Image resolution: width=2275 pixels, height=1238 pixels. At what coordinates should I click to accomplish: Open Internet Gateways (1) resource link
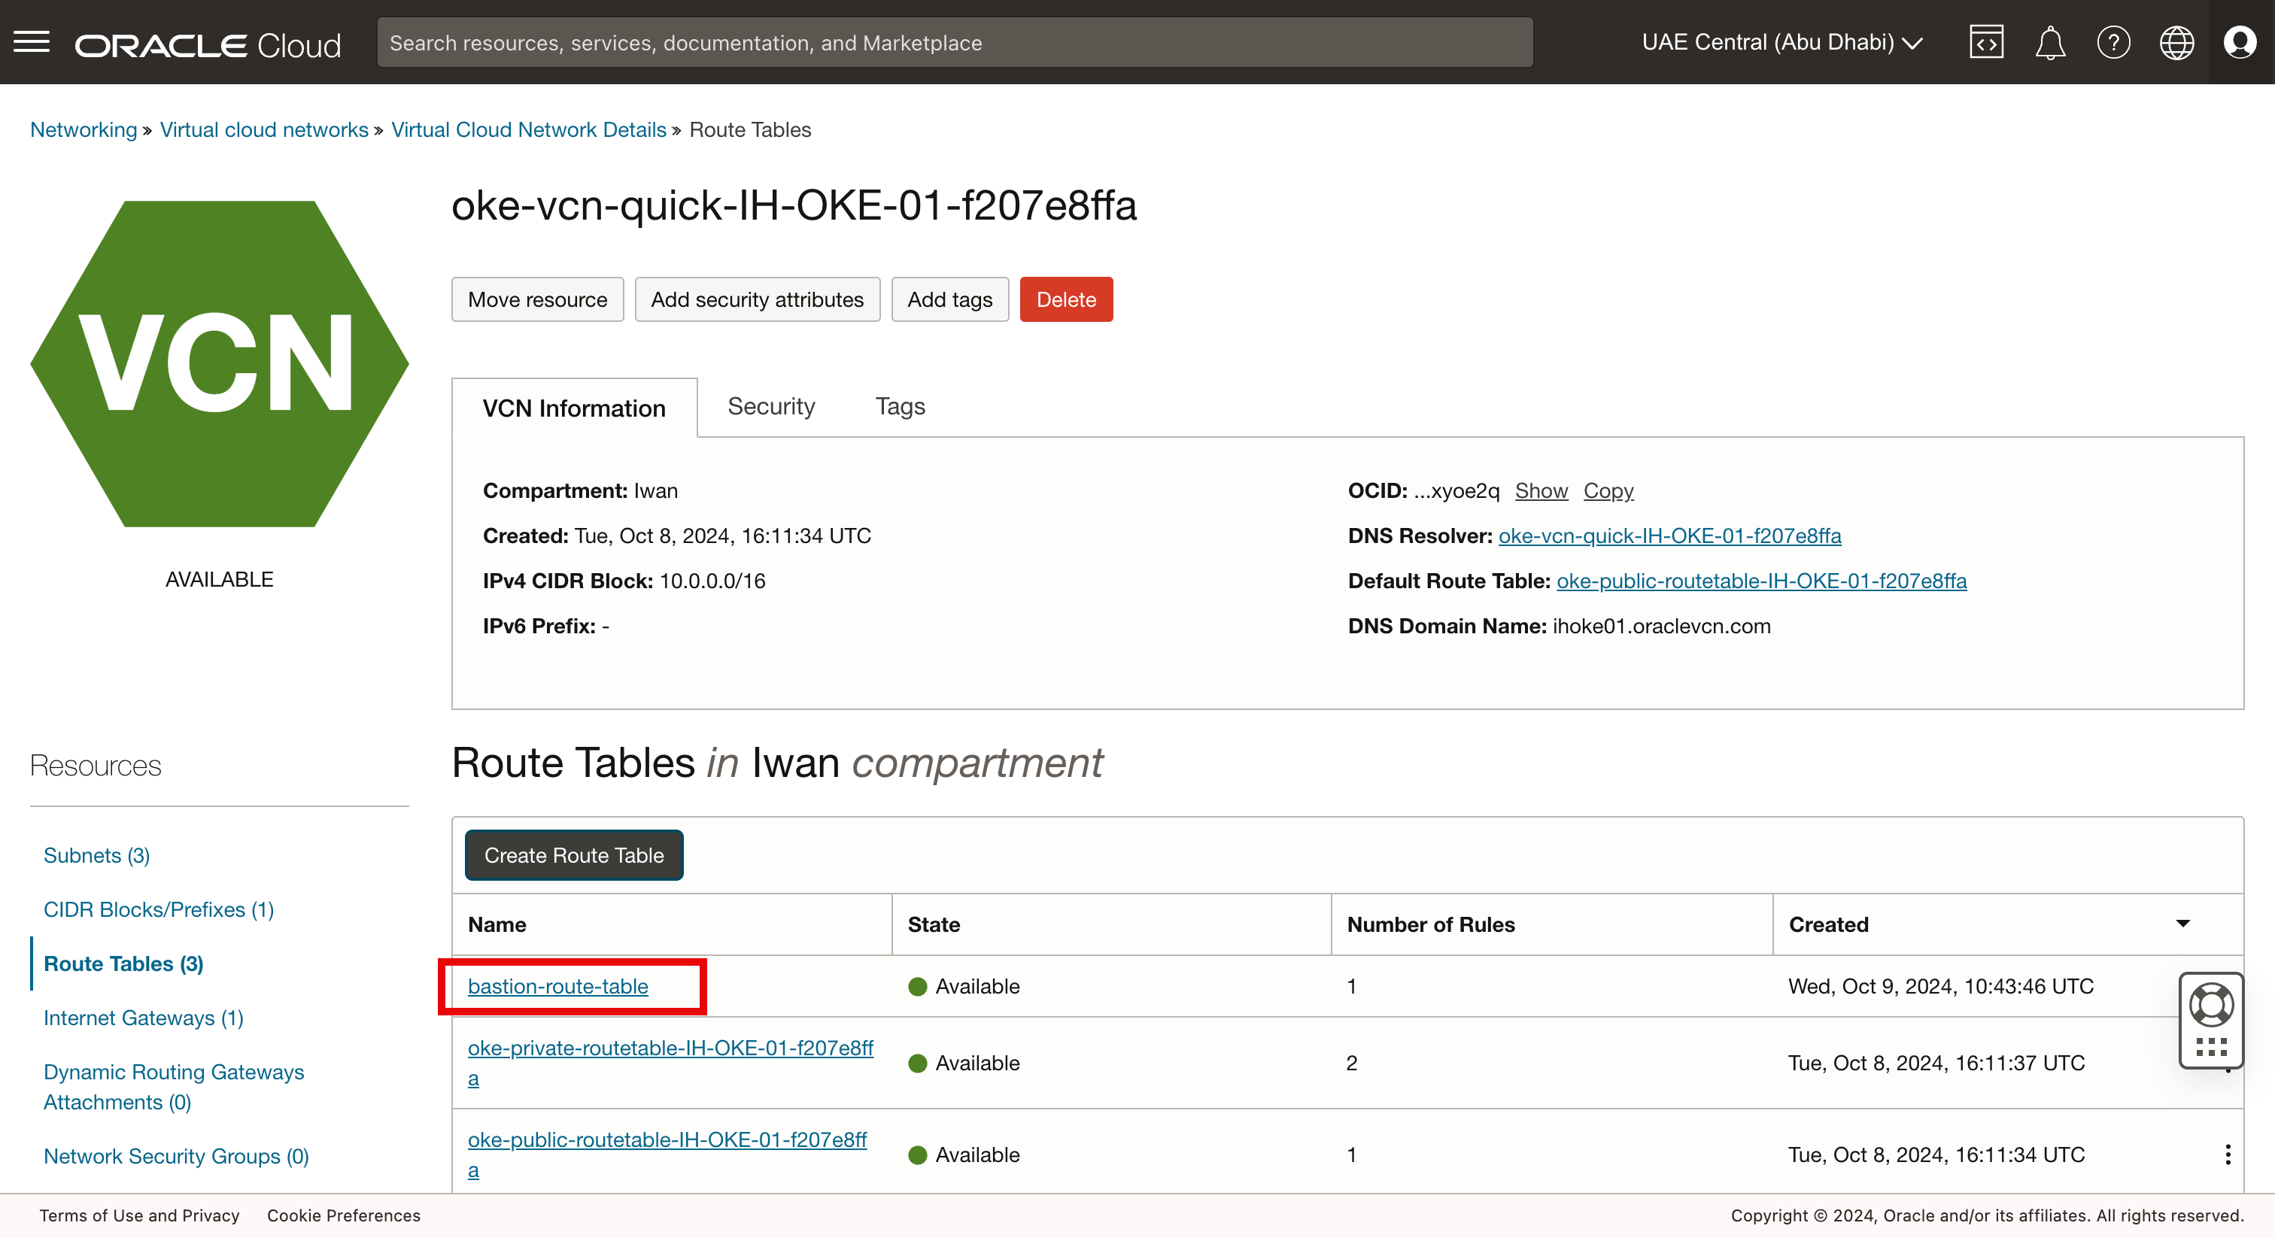(x=143, y=1017)
